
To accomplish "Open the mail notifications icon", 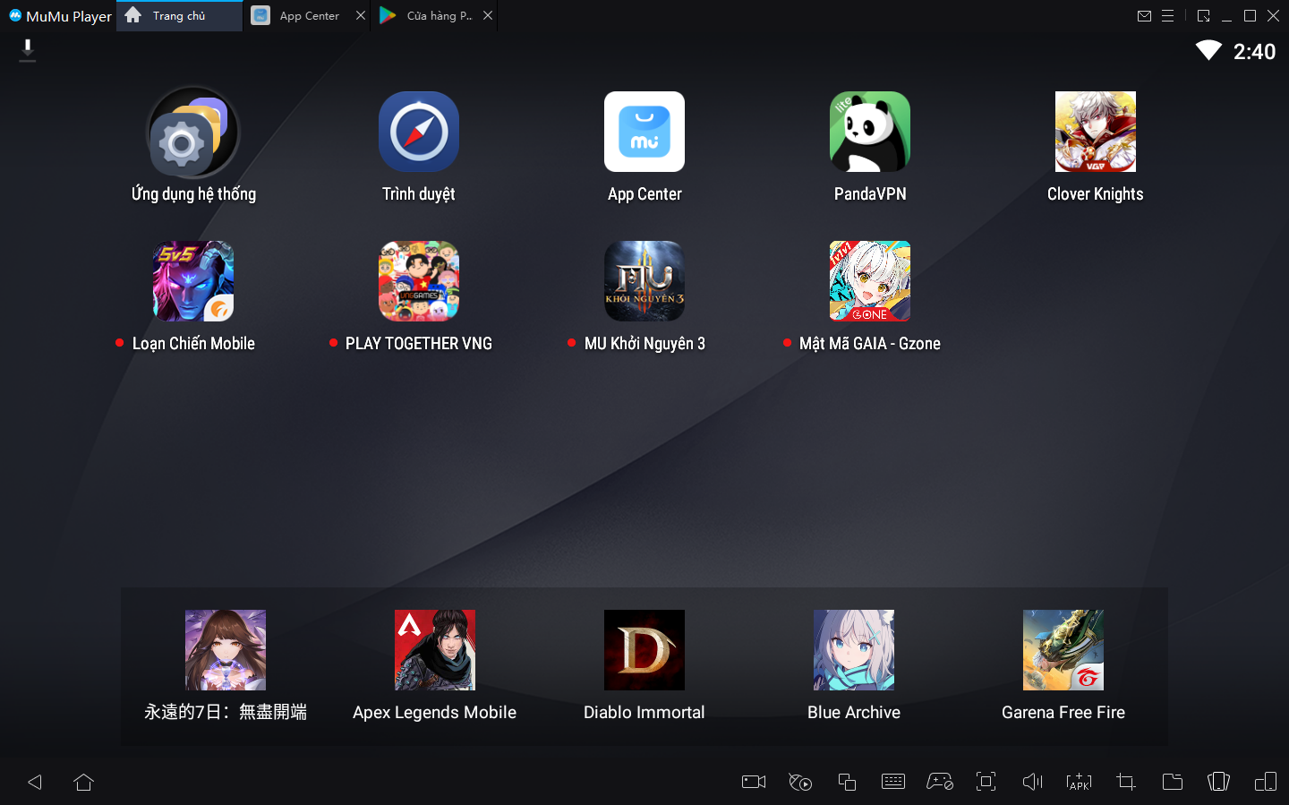I will pos(1144,16).
